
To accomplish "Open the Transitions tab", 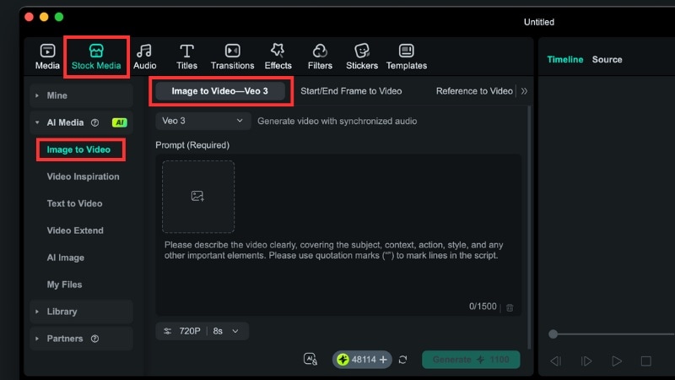I will (x=233, y=57).
